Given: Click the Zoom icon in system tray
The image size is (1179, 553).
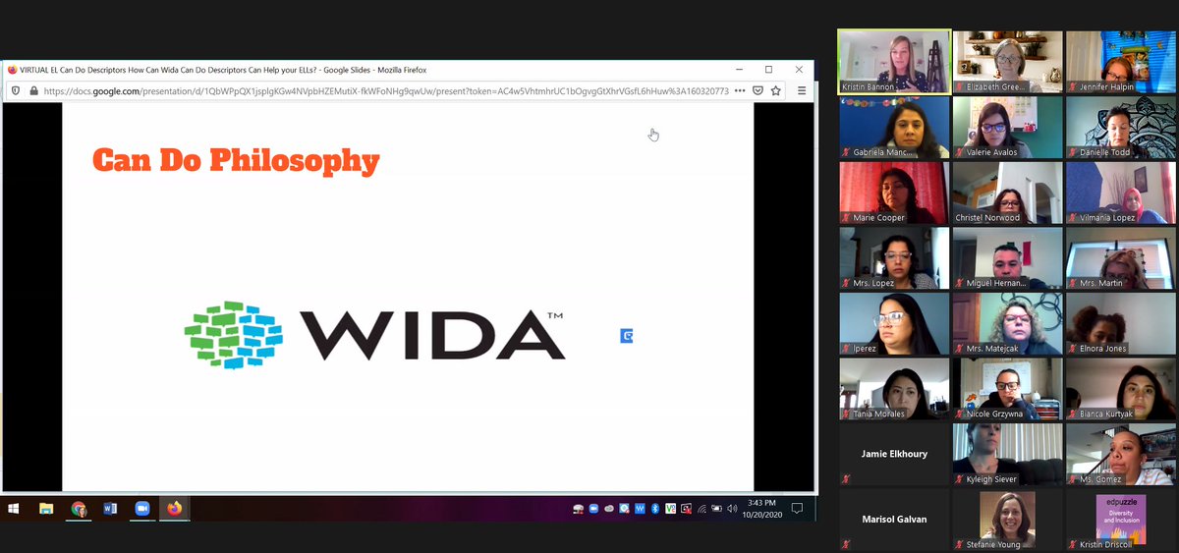Looking at the screenshot, I should point(593,509).
